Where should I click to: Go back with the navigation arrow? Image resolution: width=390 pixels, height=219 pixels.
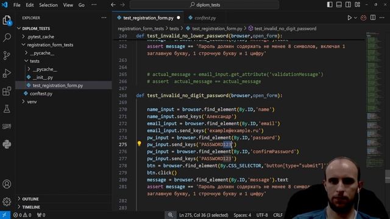point(113,5)
